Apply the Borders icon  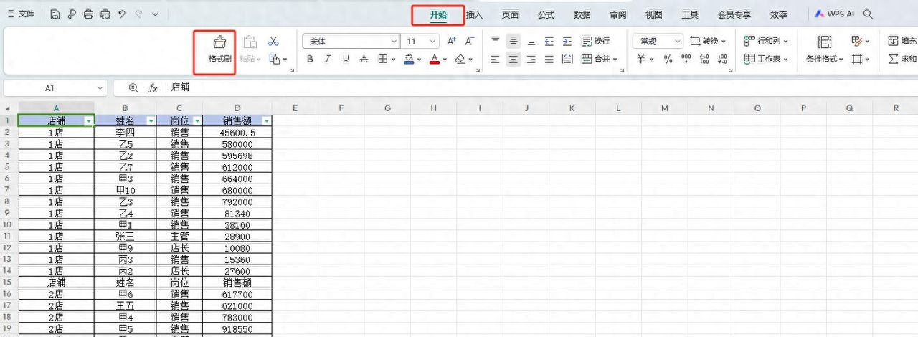click(x=383, y=60)
